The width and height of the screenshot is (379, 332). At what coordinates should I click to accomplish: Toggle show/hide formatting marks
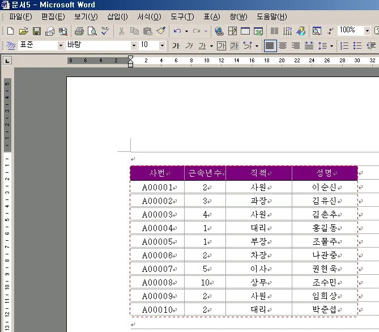pyautogui.click(x=330, y=31)
